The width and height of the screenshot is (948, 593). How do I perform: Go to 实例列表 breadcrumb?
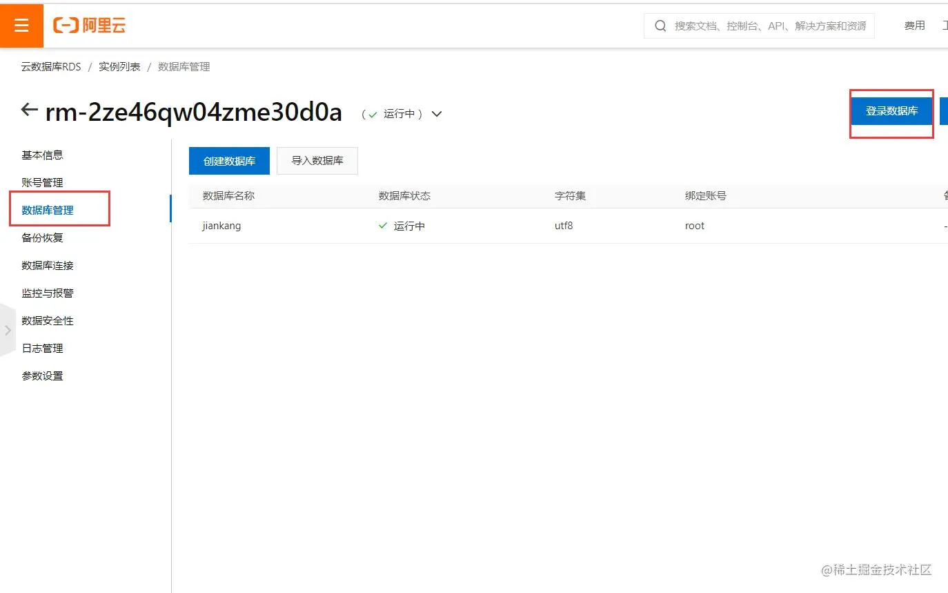[x=119, y=67]
